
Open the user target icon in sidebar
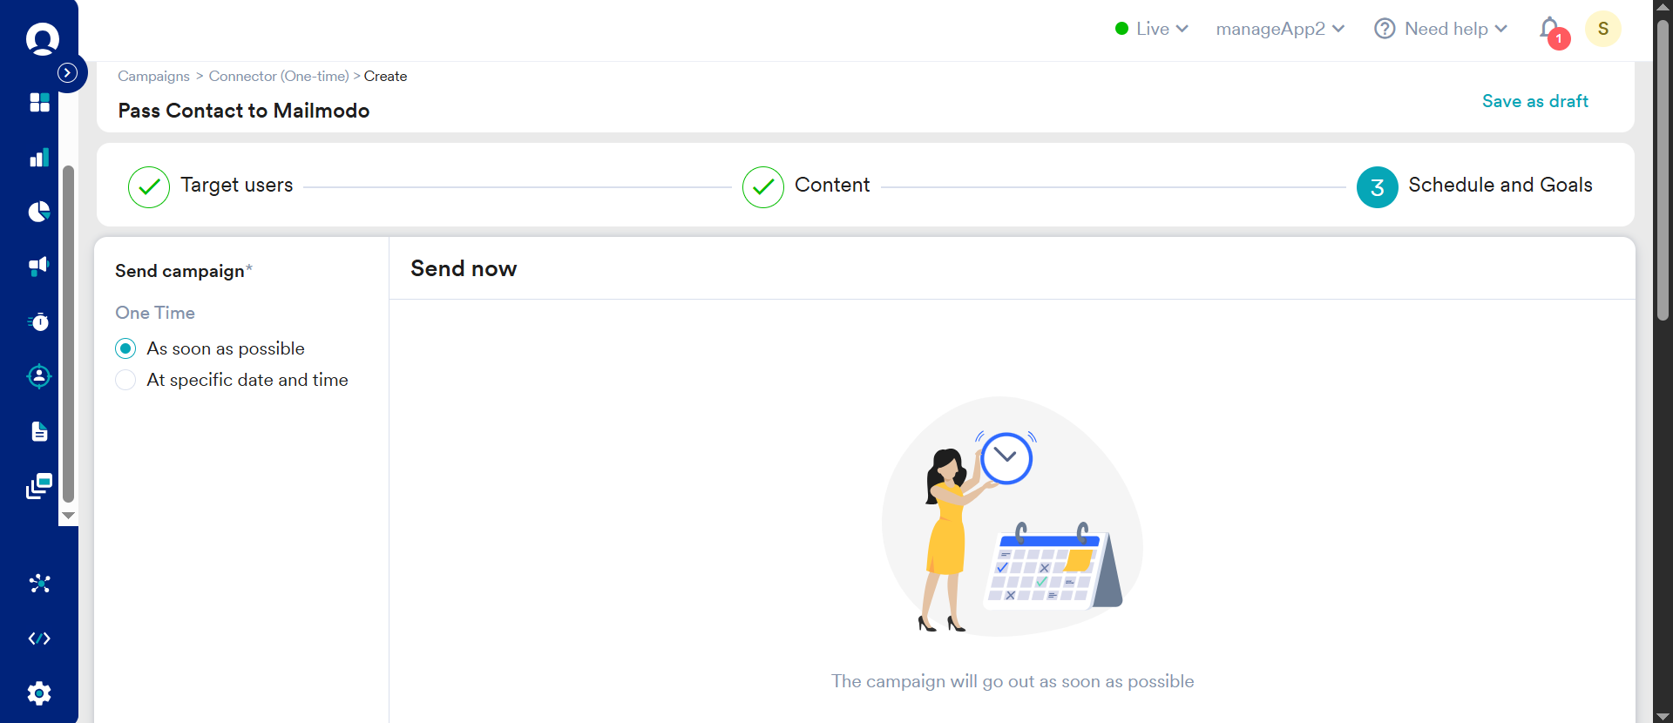[39, 376]
